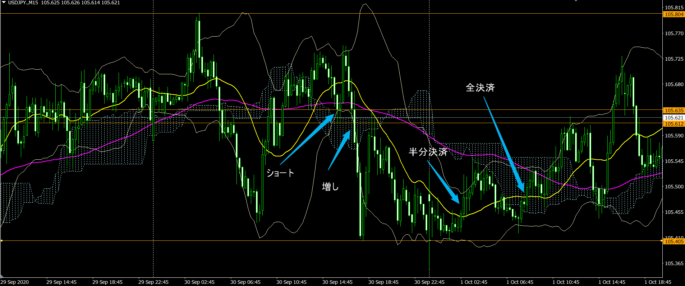Click the 105.590 price scale label
Viewport: 685px width, 286px height.
click(674, 136)
